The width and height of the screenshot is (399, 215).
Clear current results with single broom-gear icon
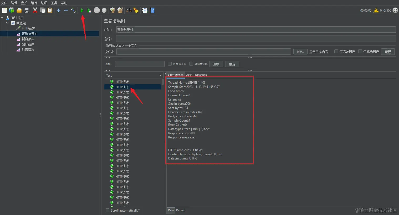point(112,10)
